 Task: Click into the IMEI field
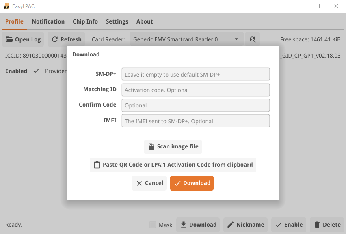click(x=195, y=120)
